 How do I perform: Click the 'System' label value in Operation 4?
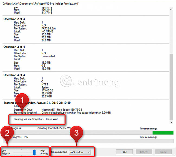click(45, 87)
